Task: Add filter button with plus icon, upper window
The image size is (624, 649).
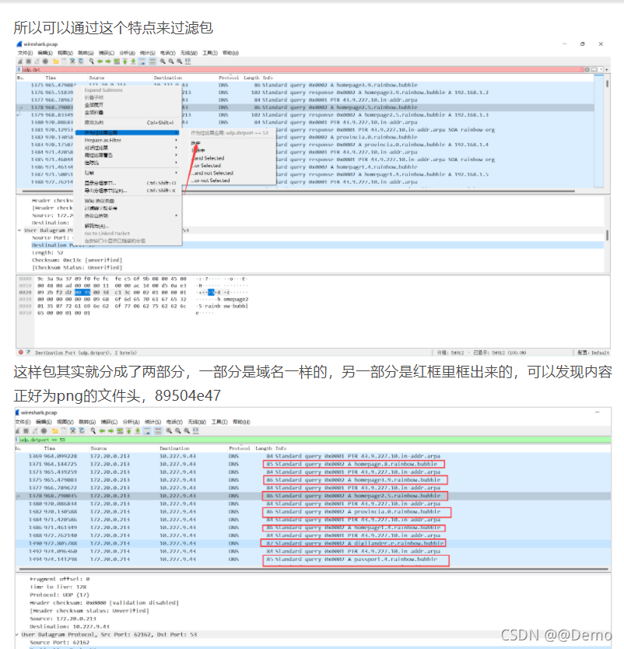Action: 607,69
